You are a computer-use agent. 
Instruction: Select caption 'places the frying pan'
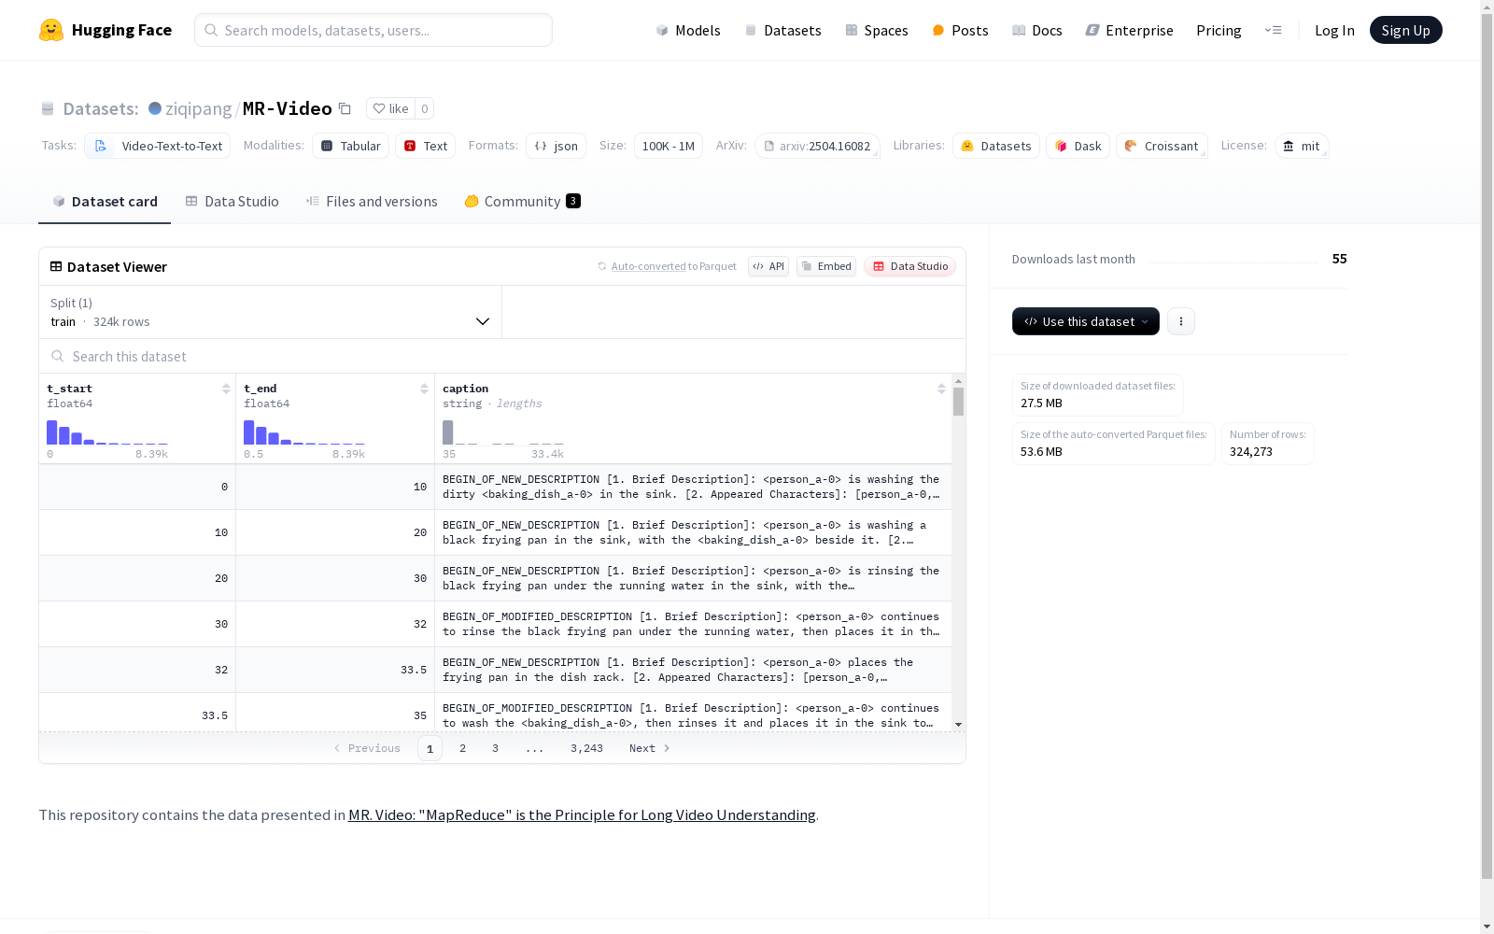(691, 670)
